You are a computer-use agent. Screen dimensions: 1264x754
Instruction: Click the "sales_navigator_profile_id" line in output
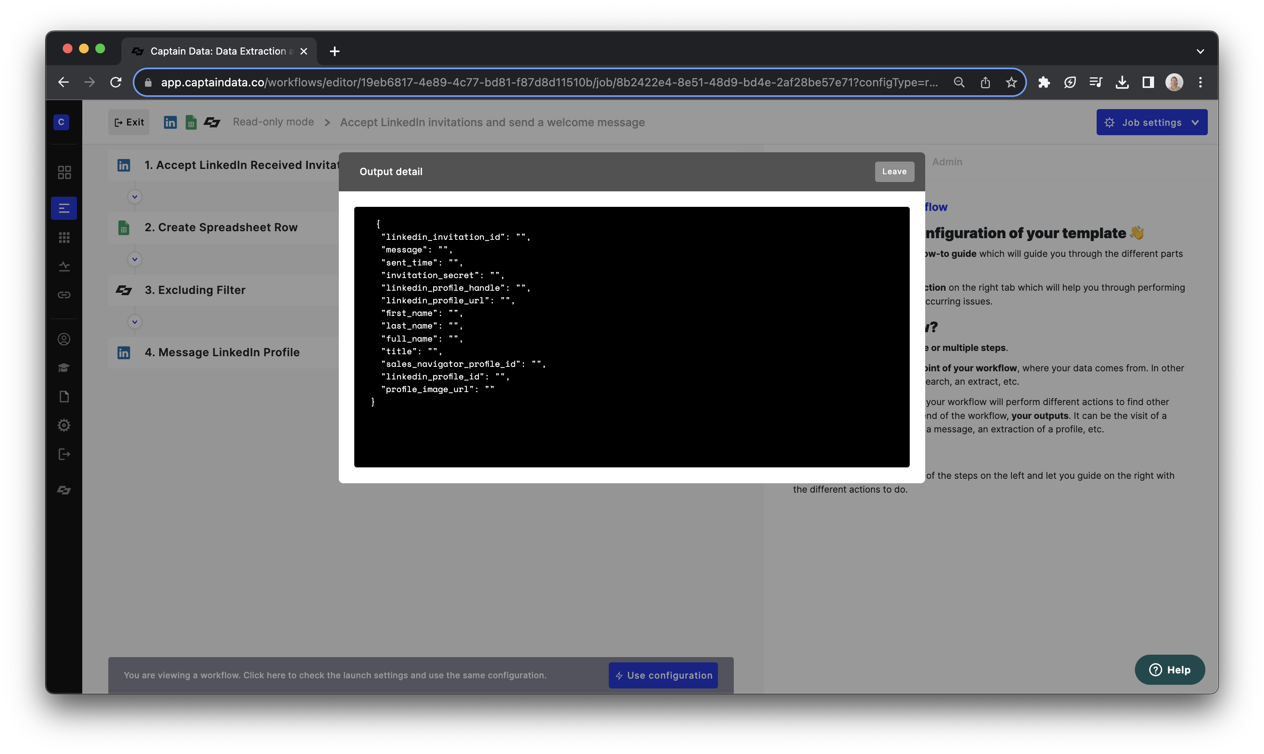pyautogui.click(x=463, y=364)
